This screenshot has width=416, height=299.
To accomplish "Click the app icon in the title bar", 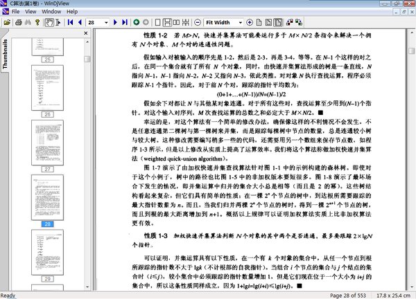I will 3,3.
